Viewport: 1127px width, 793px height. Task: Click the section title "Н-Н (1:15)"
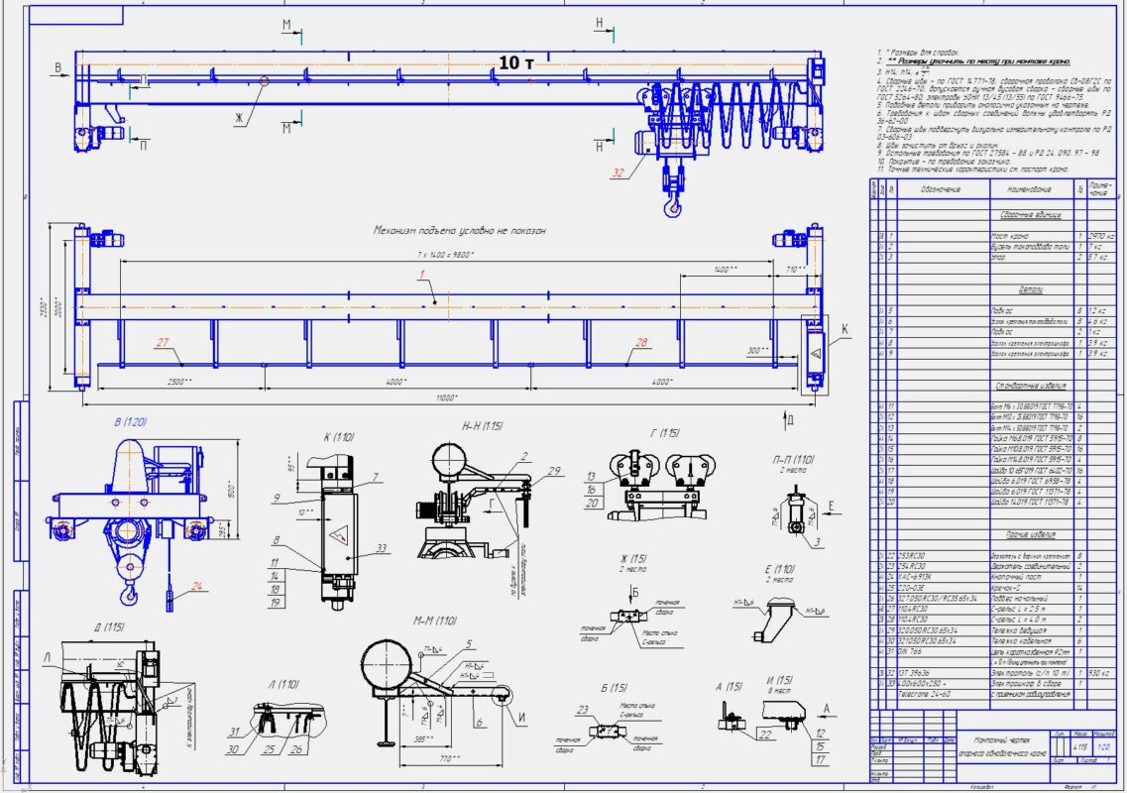pos(482,426)
